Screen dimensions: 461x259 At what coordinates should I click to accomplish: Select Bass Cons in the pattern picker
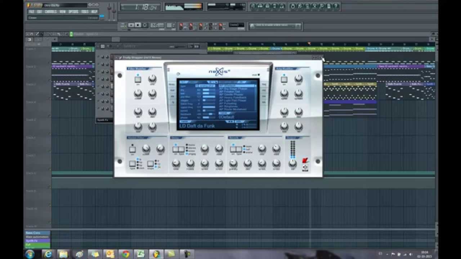click(x=37, y=233)
